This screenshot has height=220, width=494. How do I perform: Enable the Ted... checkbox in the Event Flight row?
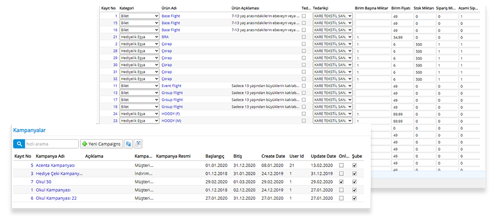tap(304, 86)
